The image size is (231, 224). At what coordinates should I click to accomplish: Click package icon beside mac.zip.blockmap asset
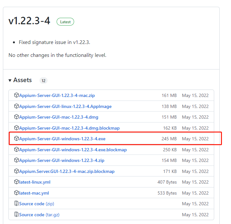pyautogui.click(x=16, y=171)
